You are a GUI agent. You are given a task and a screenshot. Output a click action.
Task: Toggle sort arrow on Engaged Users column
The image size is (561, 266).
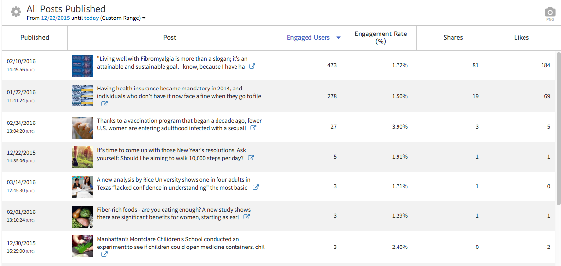(338, 38)
